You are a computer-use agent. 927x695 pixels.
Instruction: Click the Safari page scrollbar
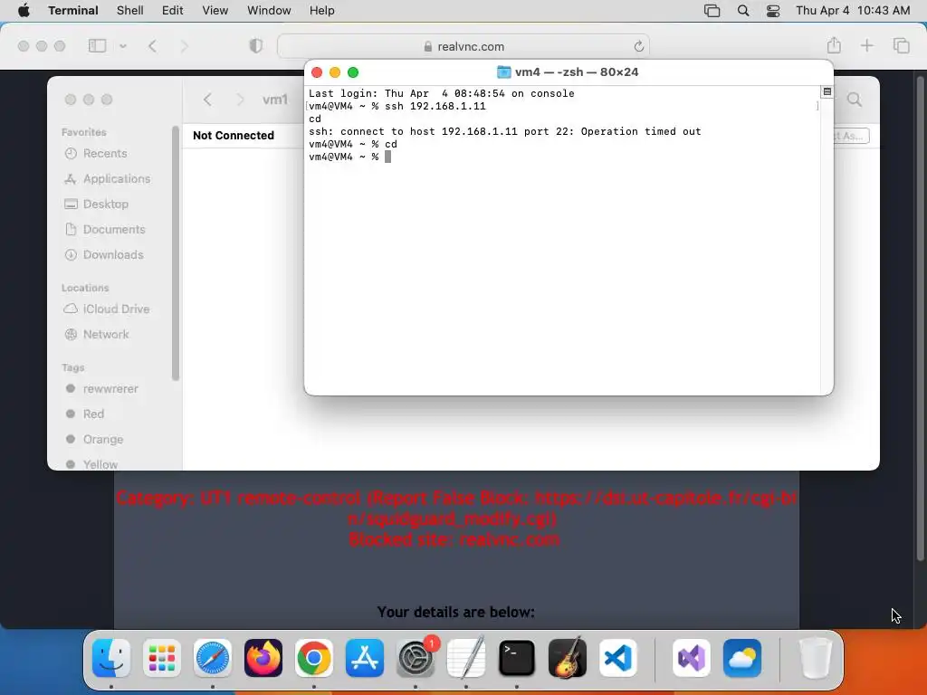pos(921,318)
